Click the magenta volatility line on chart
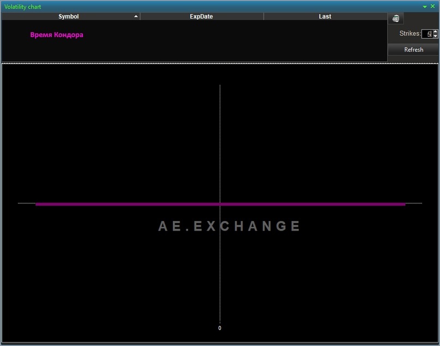Viewport: 440px width, 346px height. [220, 204]
